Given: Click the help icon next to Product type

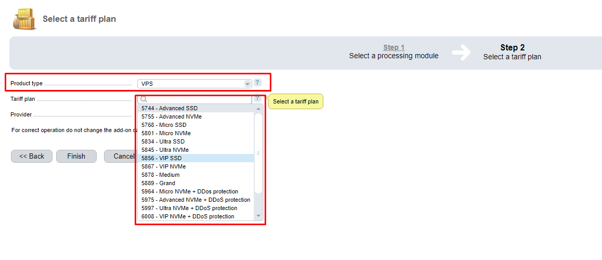Looking at the screenshot, I should click(x=257, y=83).
